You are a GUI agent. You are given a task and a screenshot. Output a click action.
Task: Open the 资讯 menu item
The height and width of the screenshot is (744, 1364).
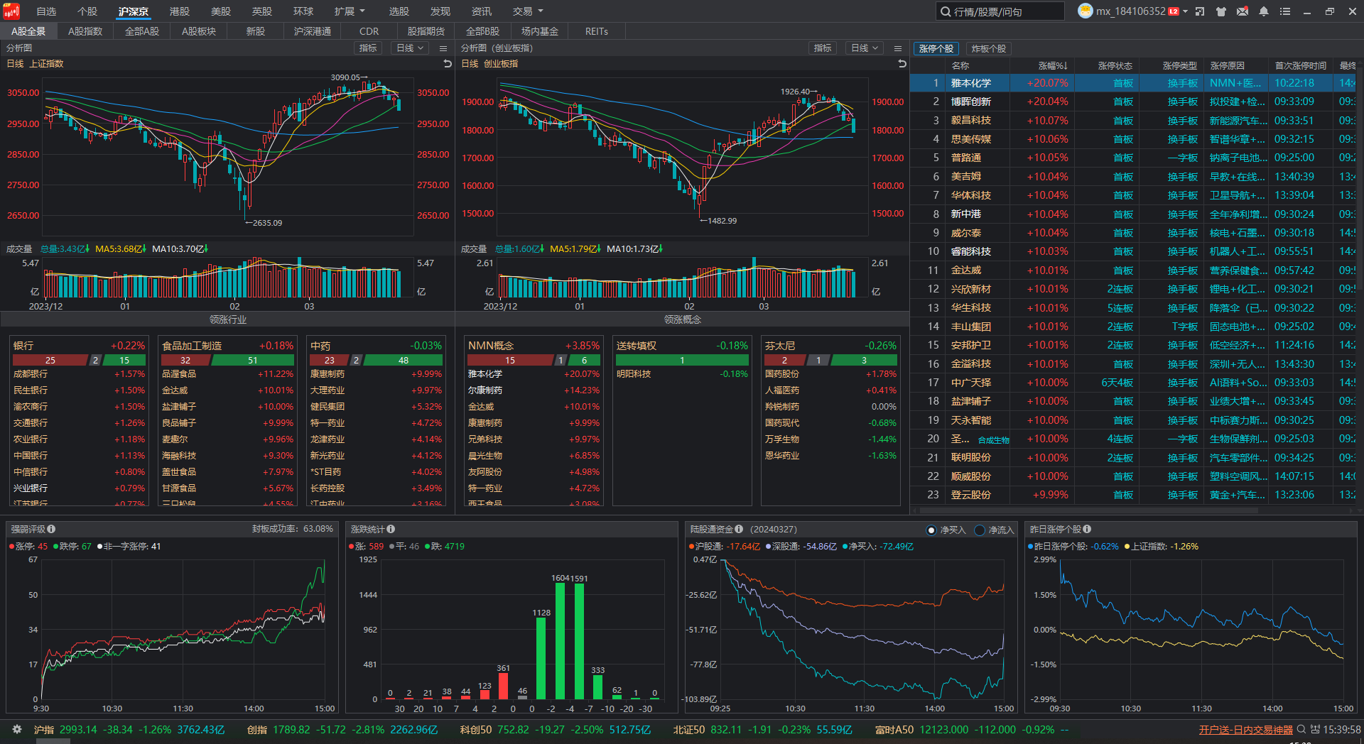tap(482, 11)
